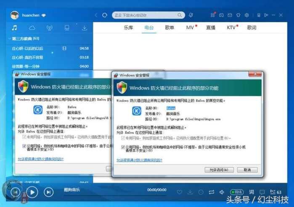Refresh using the circular arrow icon

105,15
